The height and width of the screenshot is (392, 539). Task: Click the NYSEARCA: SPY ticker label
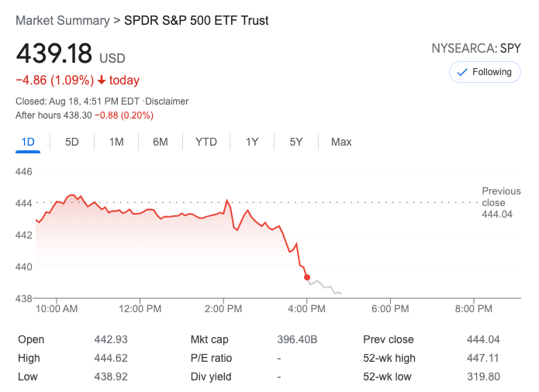coord(476,48)
